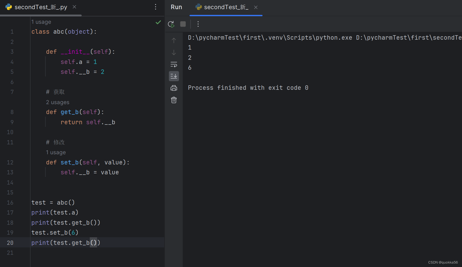Screen dimensions: 462x267
Task: Click 'return self.__b' line
Action: [x=88, y=122]
